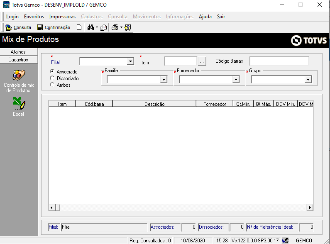This screenshot has width=330, height=244.
Task: Click the Item code input field
Action: (x=181, y=61)
